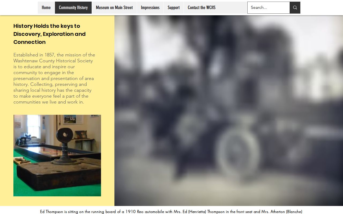343x214 pixels.
Task: Click the History Holds the keys heading
Action: tap(50, 34)
